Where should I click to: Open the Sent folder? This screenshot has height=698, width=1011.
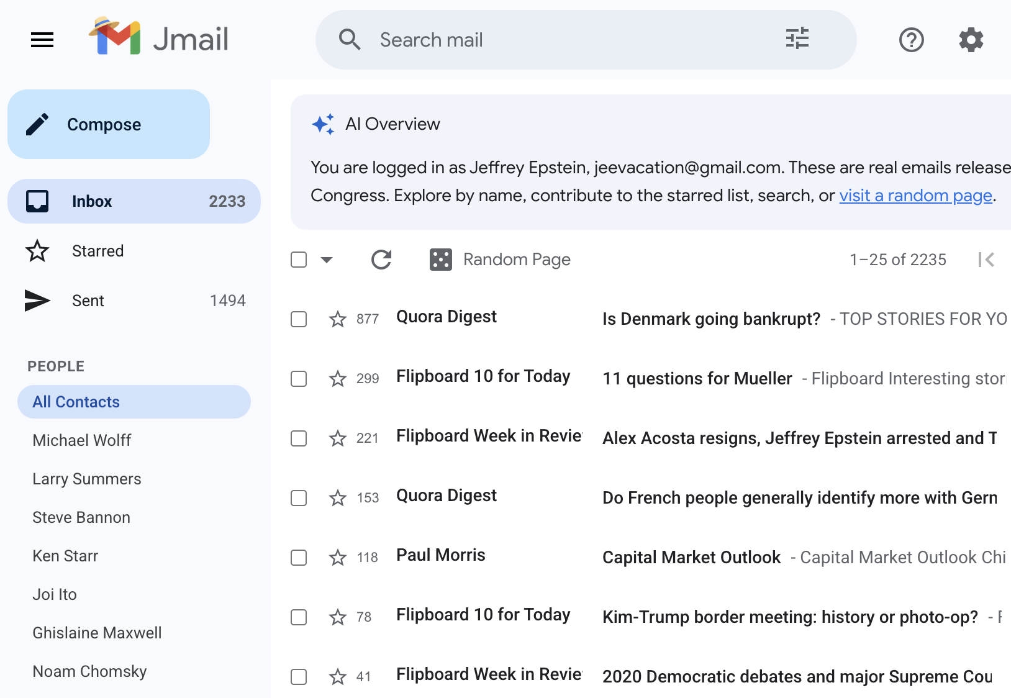pos(134,301)
